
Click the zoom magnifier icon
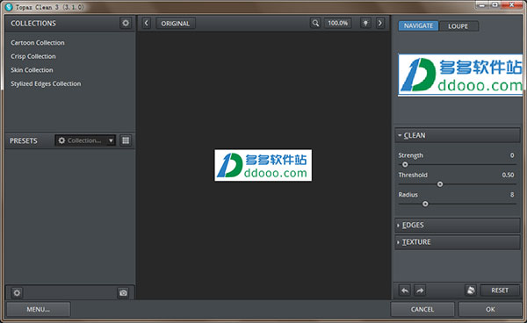315,23
